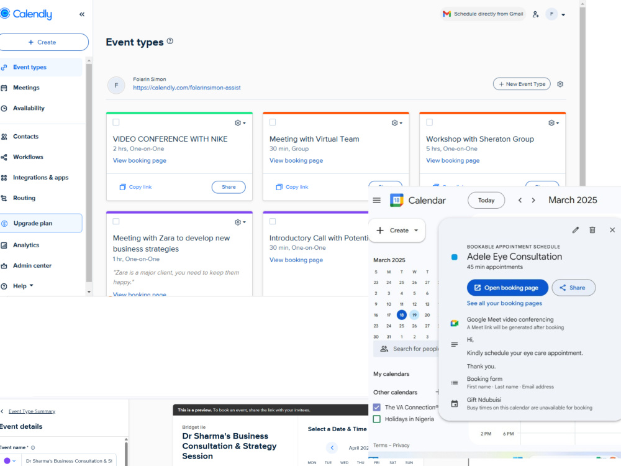621x466 pixels.
Task: Copy link for VIDEO CONFERENCE WITH NIKE
Action: tap(136, 187)
